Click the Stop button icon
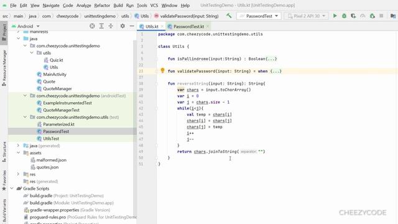 pos(381,16)
